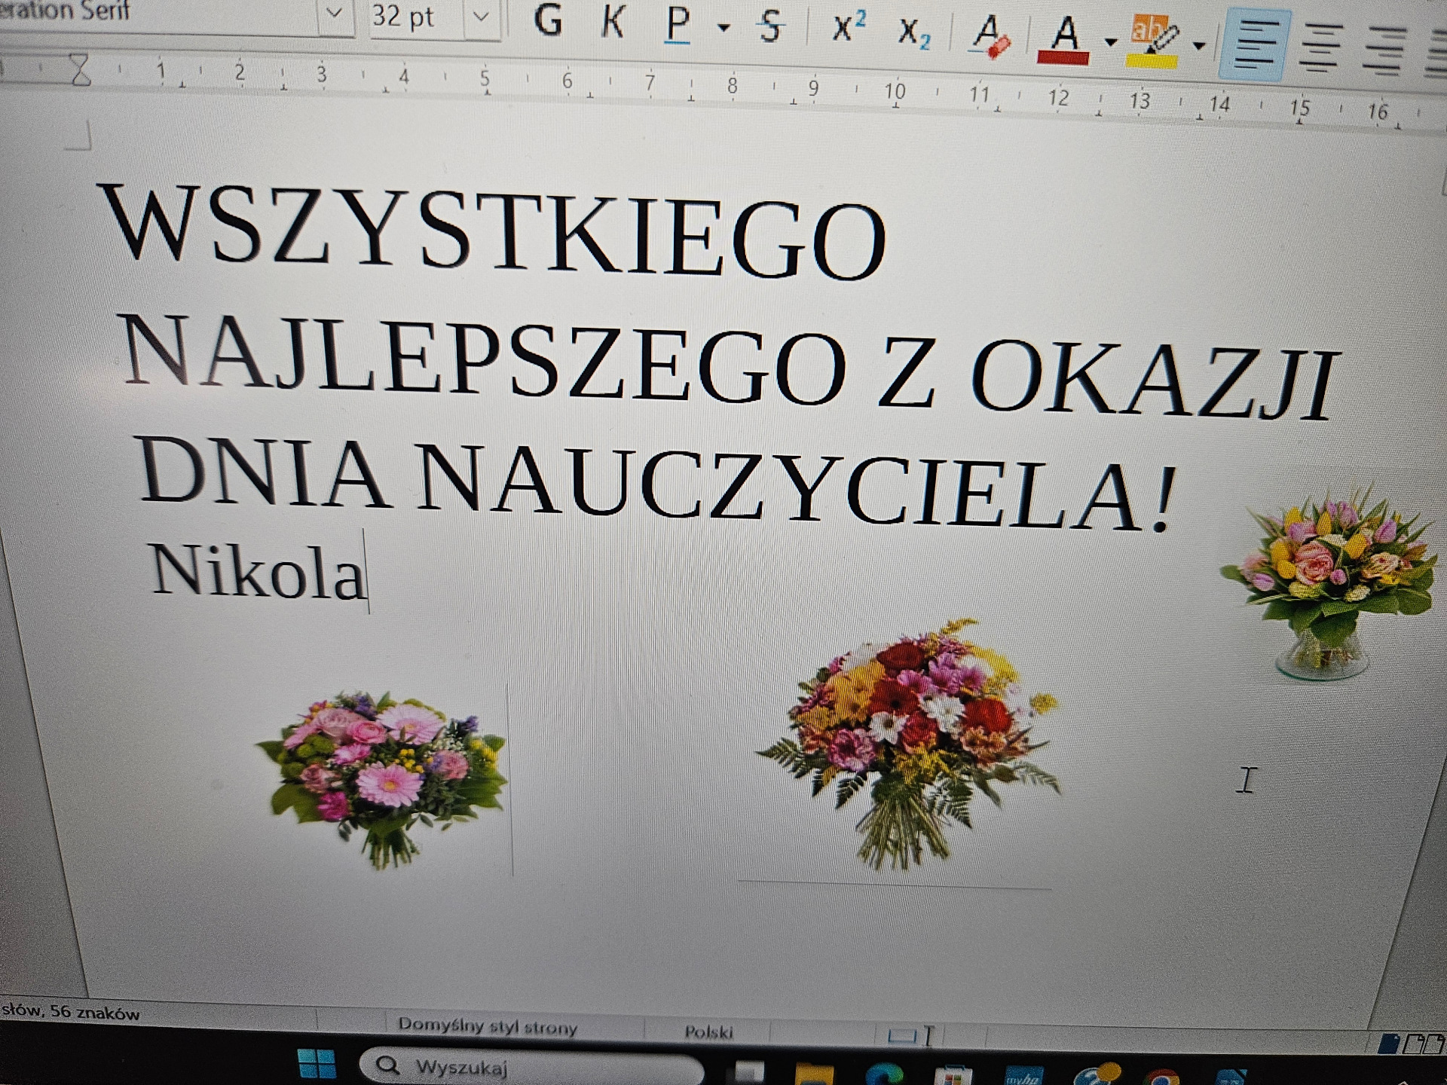Click word and character count in the status bar
This screenshot has width=1447, height=1085.
[72, 1012]
